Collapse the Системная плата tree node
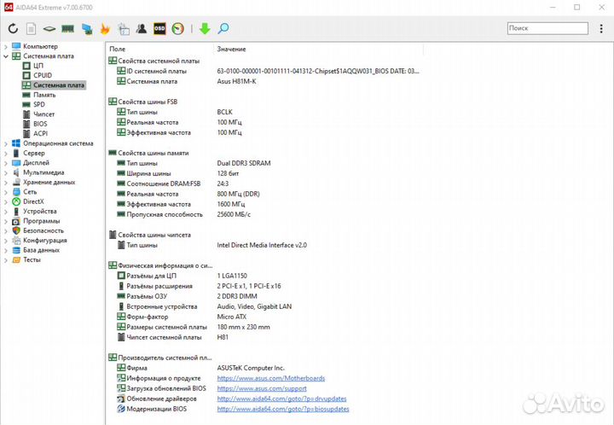 click(x=5, y=56)
